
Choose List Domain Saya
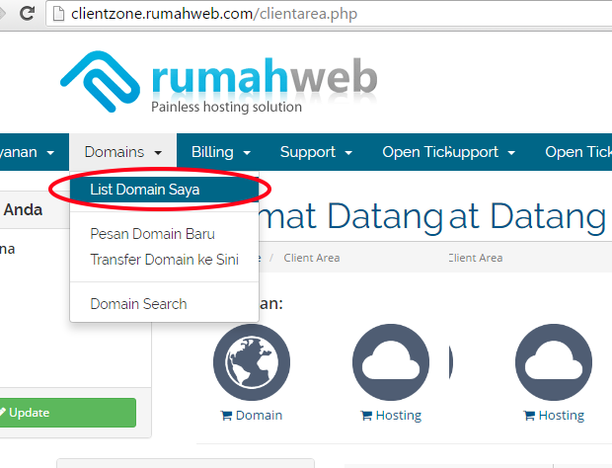pyautogui.click(x=164, y=190)
